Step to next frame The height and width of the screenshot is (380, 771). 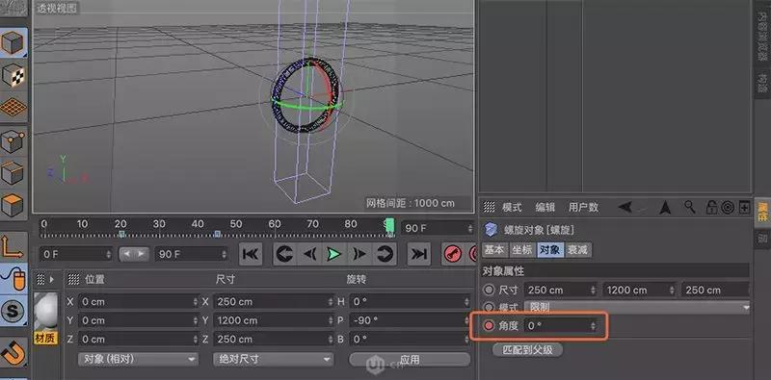coord(359,254)
